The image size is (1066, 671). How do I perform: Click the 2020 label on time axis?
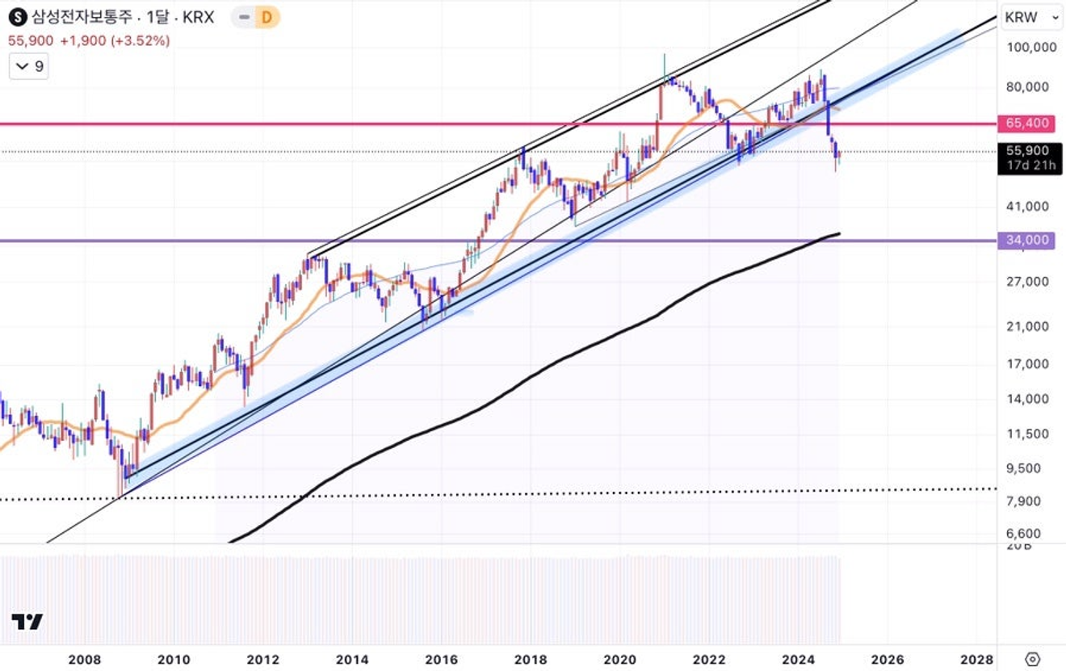tap(620, 660)
